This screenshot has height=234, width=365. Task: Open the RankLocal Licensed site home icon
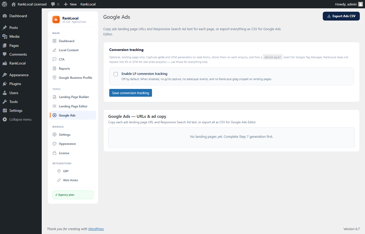[x=14, y=4]
